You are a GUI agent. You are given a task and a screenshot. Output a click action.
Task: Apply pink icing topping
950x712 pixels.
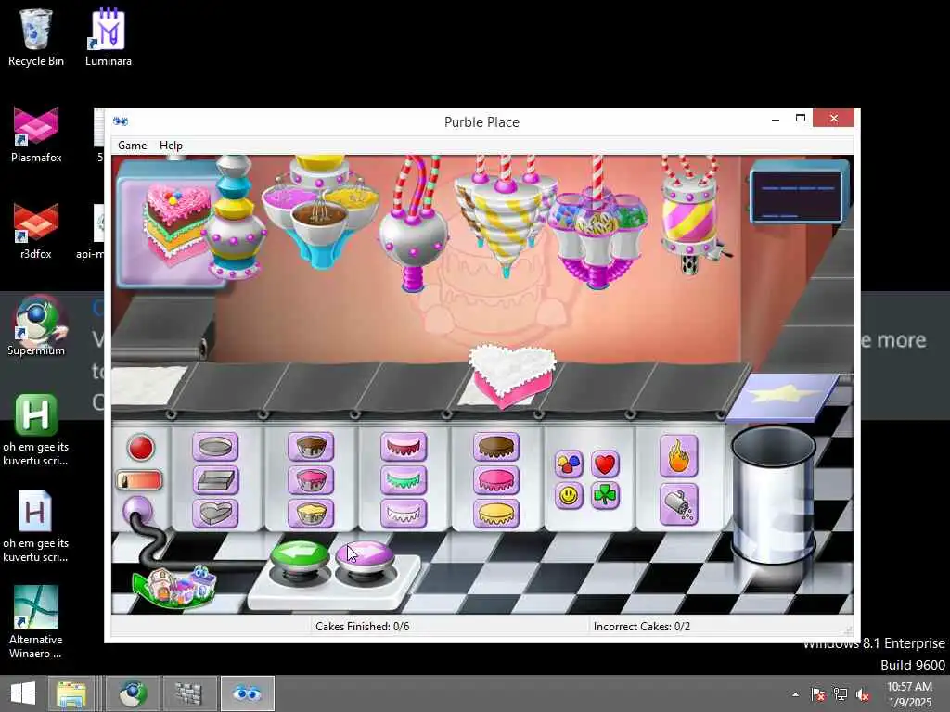pyautogui.click(x=496, y=481)
